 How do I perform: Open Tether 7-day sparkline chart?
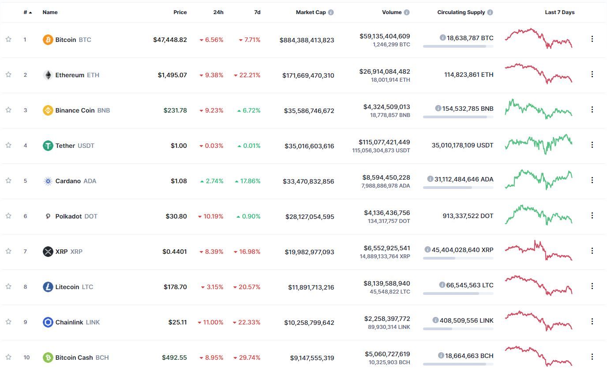coord(538,144)
